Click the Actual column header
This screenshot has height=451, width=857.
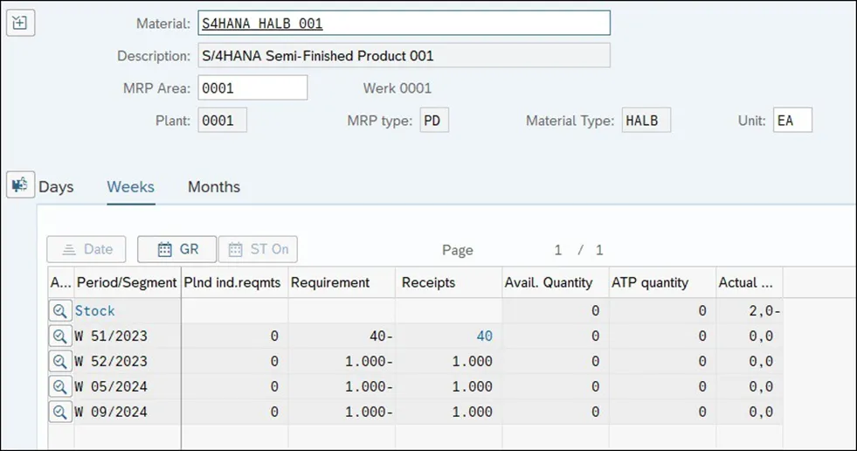[x=750, y=282]
